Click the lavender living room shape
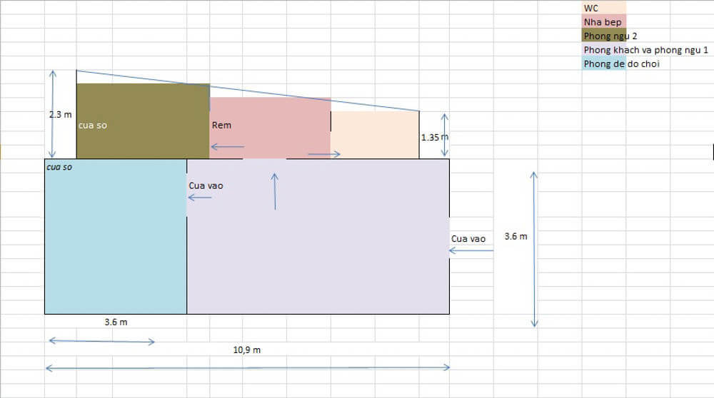714x398 pixels. 318,236
